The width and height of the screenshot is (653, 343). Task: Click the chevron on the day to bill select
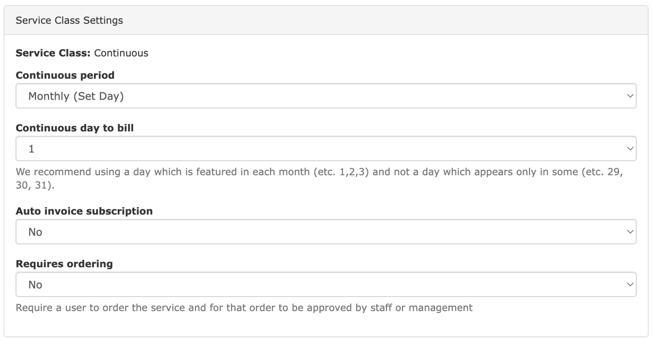click(630, 149)
